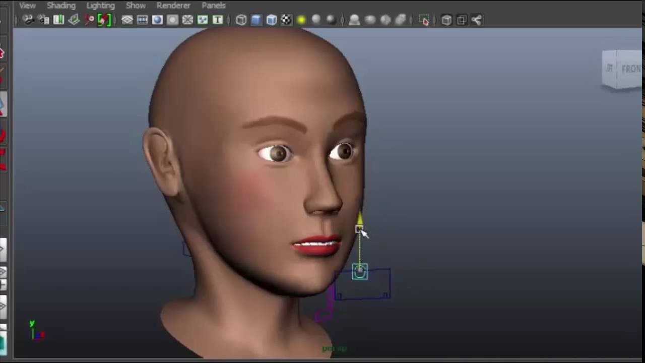The width and height of the screenshot is (645, 363).
Task: Enable the textured display icon
Action: pyautogui.click(x=286, y=20)
